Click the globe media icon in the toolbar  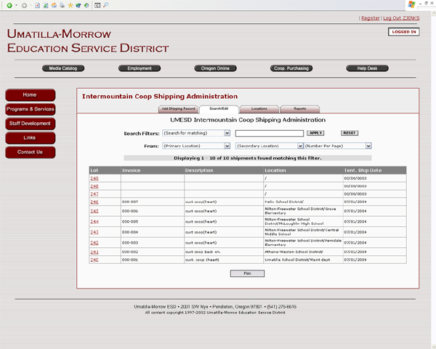point(78,5)
